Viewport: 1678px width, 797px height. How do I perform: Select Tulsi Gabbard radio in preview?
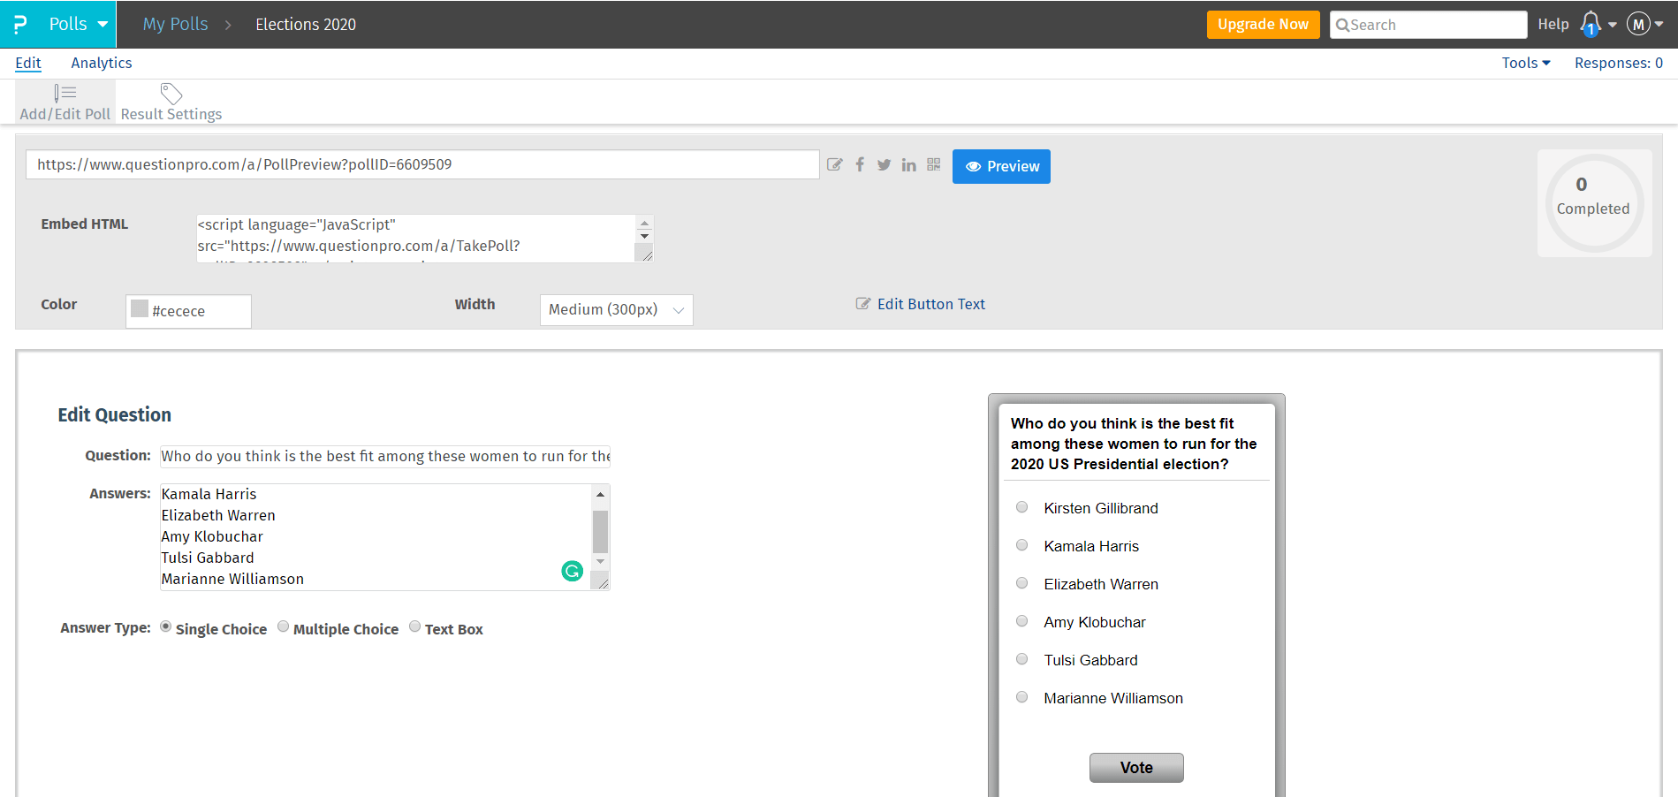click(x=1022, y=659)
